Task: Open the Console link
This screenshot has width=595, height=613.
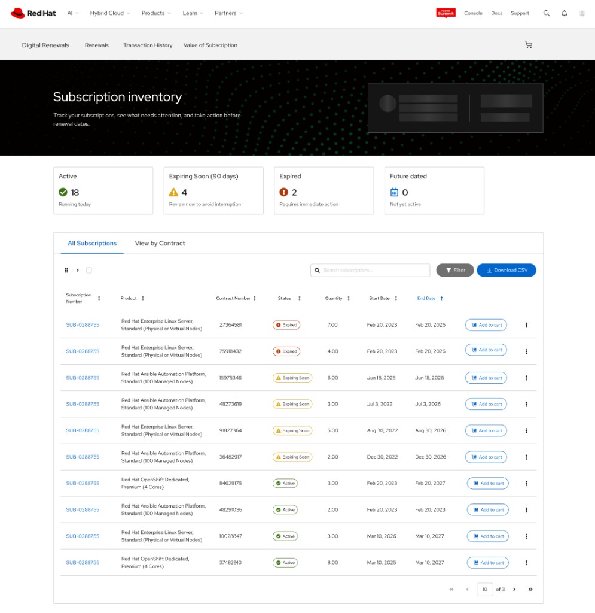Action: [x=473, y=13]
